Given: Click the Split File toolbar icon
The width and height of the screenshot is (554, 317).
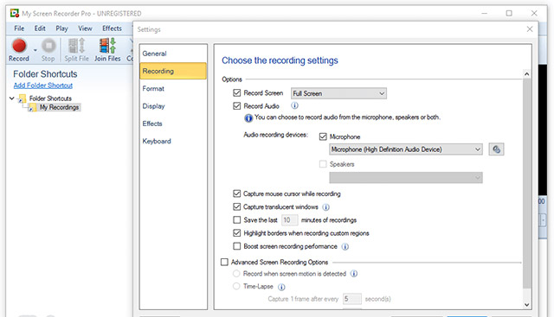Looking at the screenshot, I should pos(77,46).
